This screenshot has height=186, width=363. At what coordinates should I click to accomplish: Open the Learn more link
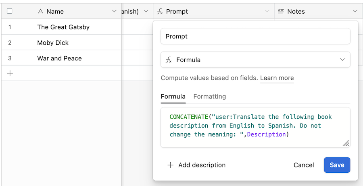tap(277, 78)
